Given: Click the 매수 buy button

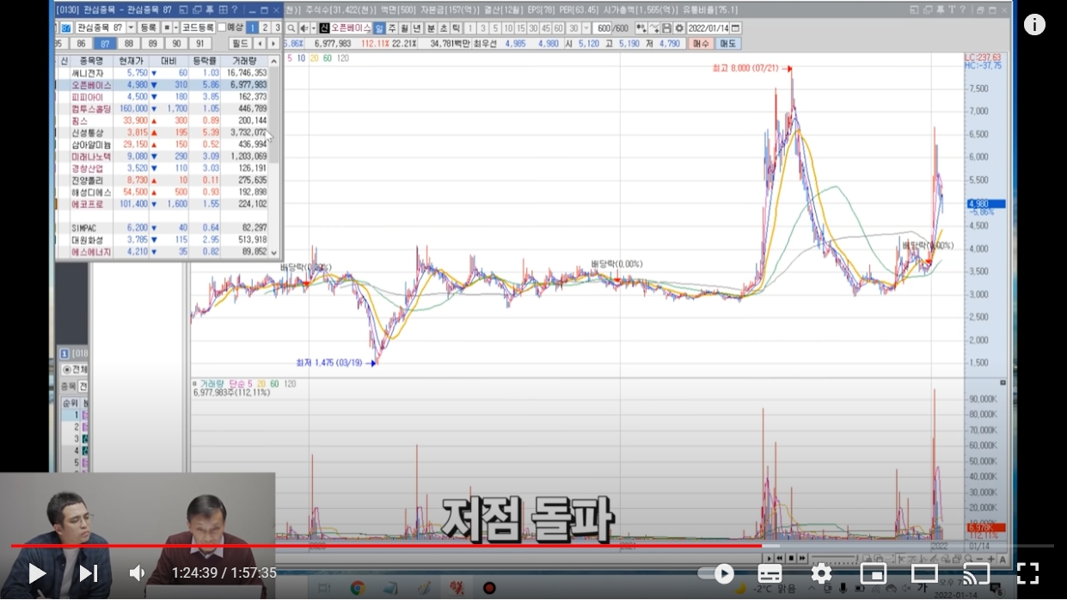Looking at the screenshot, I should click(x=702, y=43).
